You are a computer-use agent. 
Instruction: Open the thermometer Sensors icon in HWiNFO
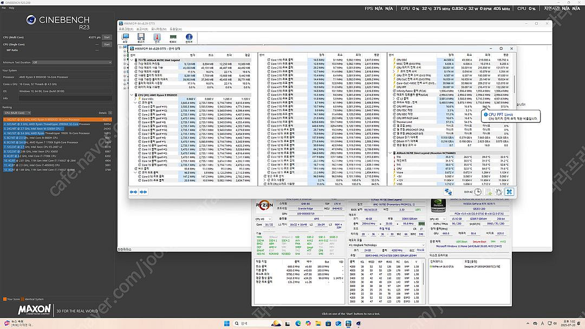pos(157,38)
